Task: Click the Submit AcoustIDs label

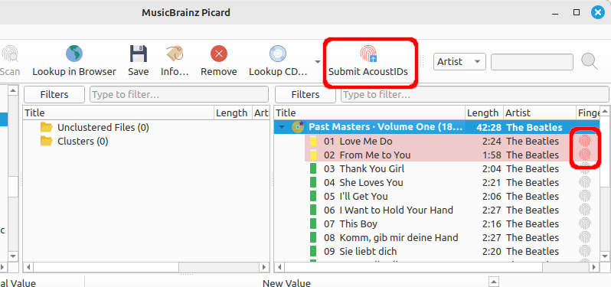Action: click(x=368, y=72)
